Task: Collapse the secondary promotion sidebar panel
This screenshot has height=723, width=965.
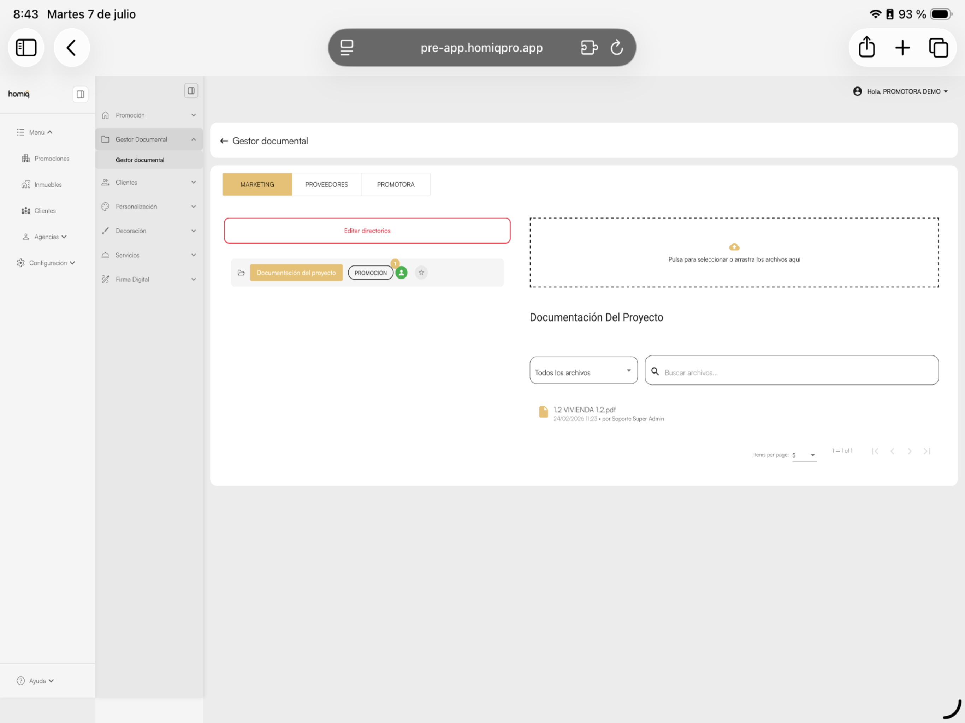Action: pyautogui.click(x=191, y=91)
